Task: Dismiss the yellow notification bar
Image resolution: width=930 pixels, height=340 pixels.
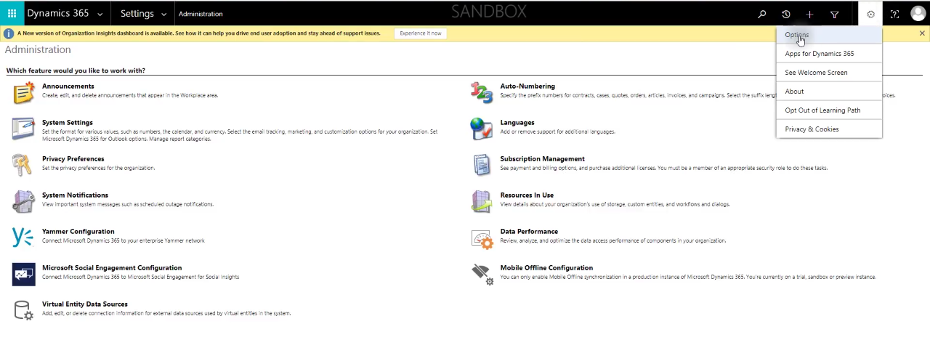Action: 923,33
